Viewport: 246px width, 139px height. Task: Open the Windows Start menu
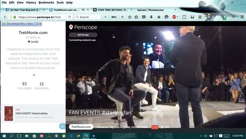pos(4,136)
